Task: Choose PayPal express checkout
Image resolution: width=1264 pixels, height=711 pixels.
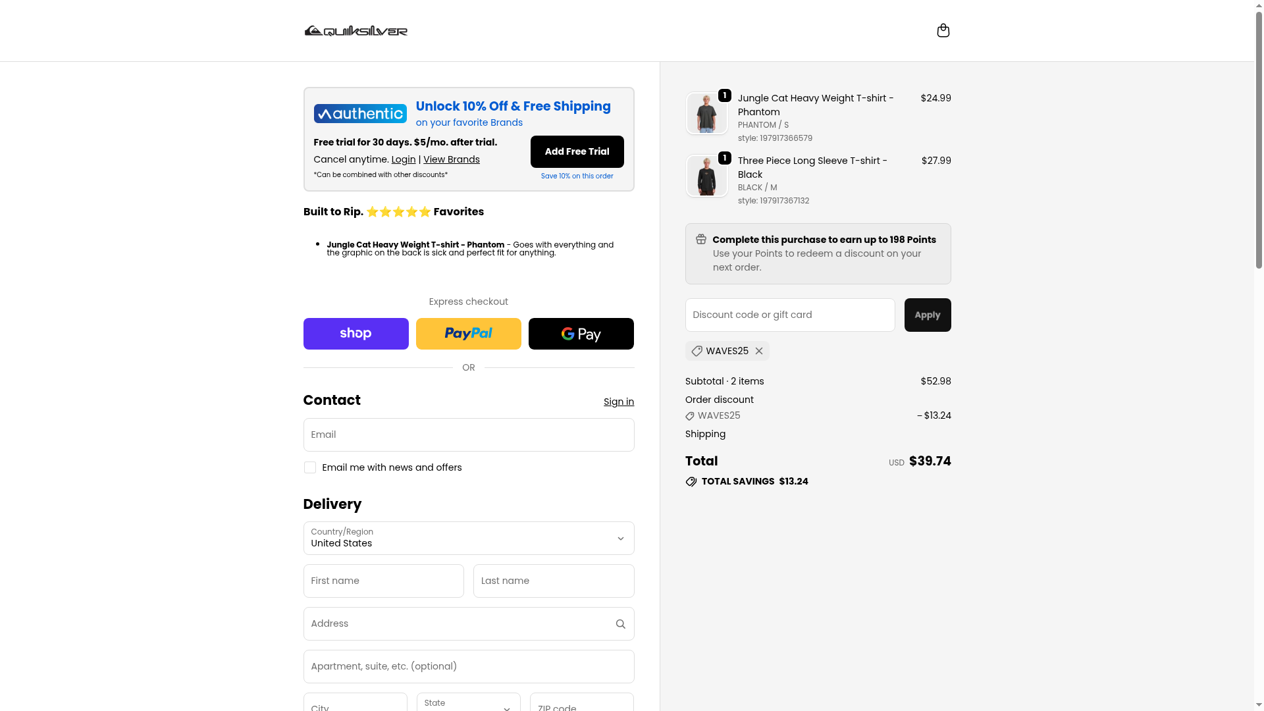Action: click(468, 334)
